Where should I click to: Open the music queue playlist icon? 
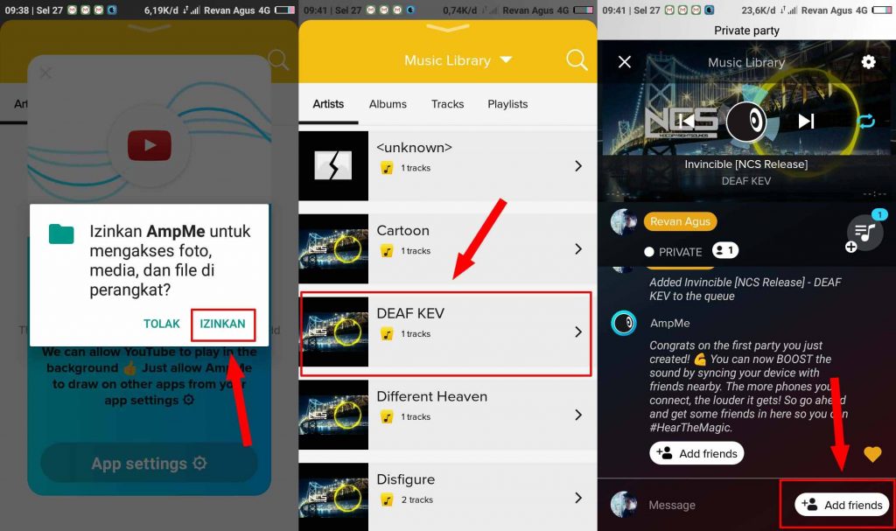click(x=864, y=232)
